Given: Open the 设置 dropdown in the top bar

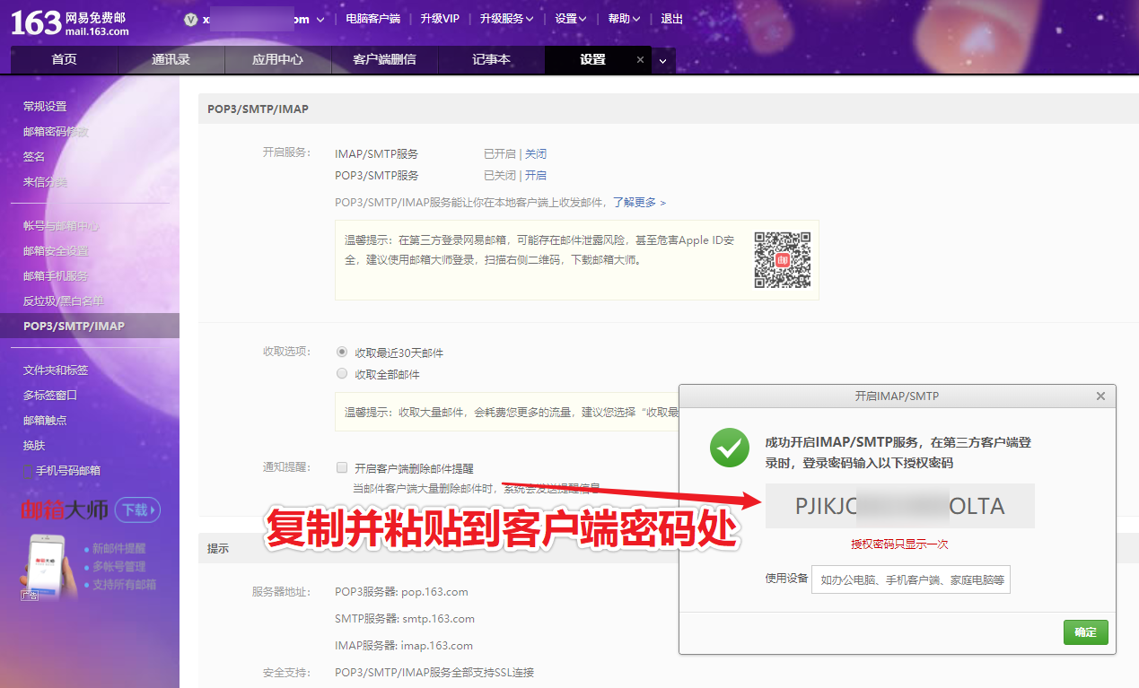Looking at the screenshot, I should pyautogui.click(x=571, y=19).
